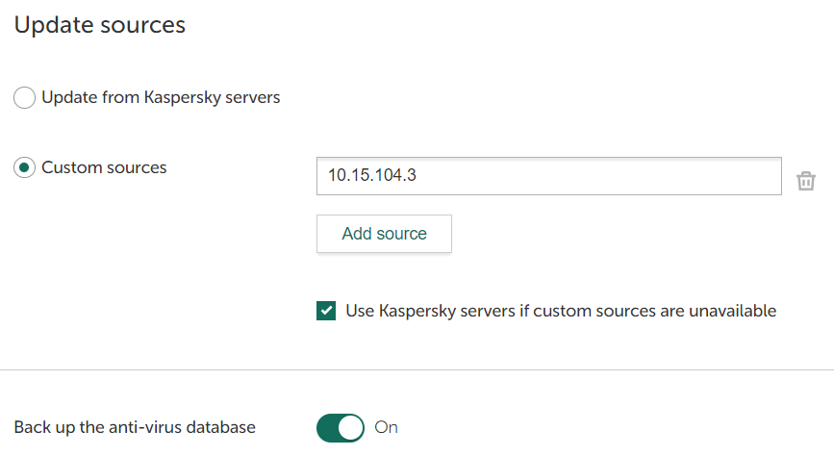Click the "On" status label beside the toggle
Screen dimensions: 834x456
click(x=386, y=427)
